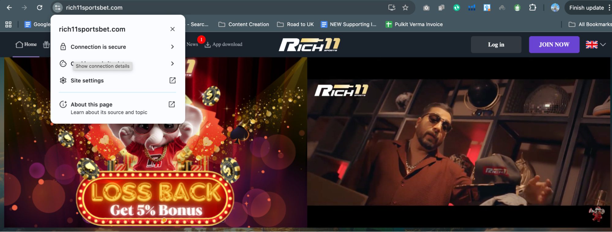The image size is (612, 232).
Task: Open the blue fist extension icon
Action: click(487, 8)
